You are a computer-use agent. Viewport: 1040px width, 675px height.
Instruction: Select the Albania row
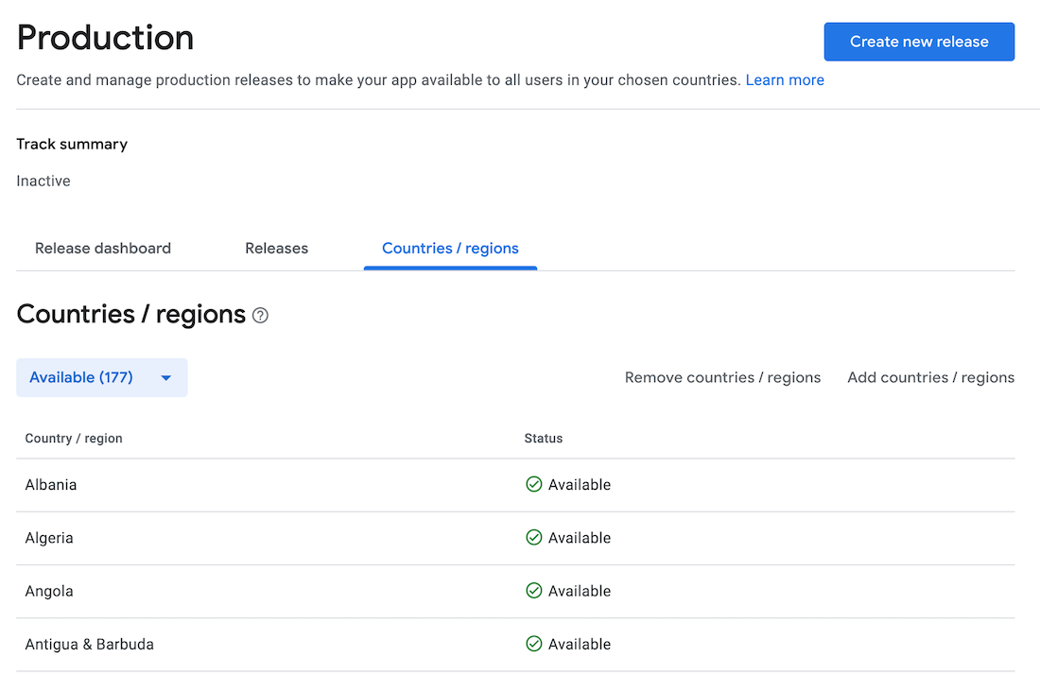click(51, 485)
